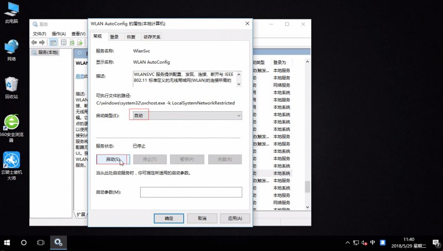443x251 pixels.
Task: Click the 扩展 tab at Services bottom
Action: 80,215
